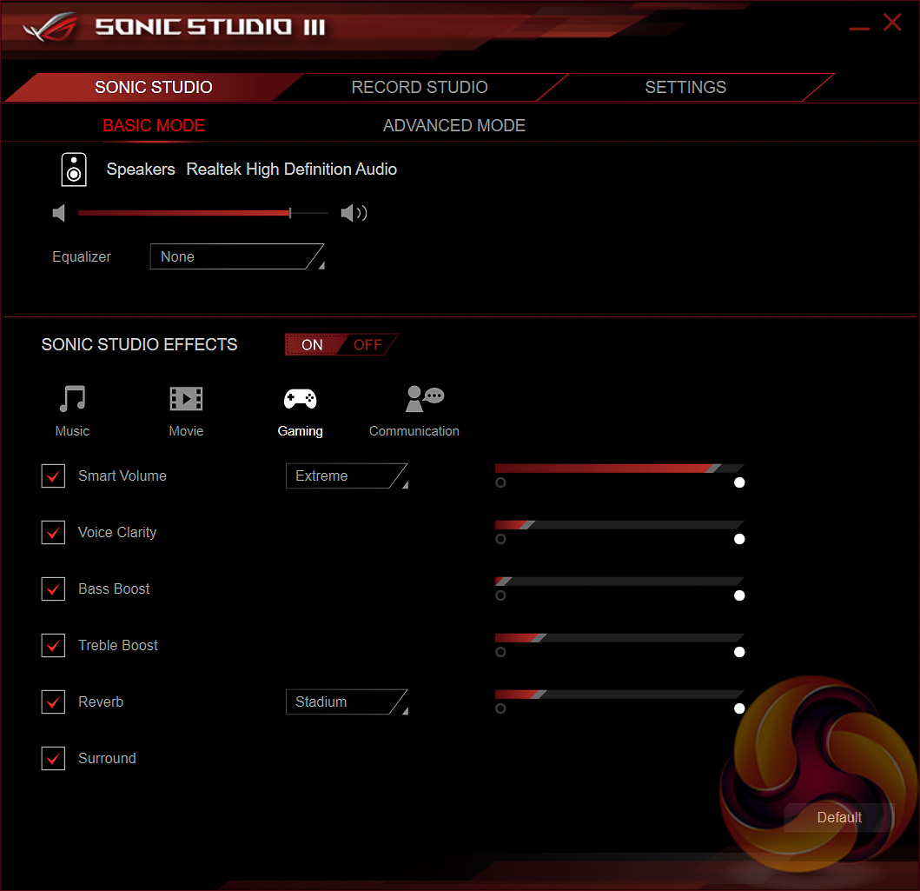Expand the Smart Volume Extreme dropdown
Image resolution: width=920 pixels, height=891 pixels.
[346, 476]
